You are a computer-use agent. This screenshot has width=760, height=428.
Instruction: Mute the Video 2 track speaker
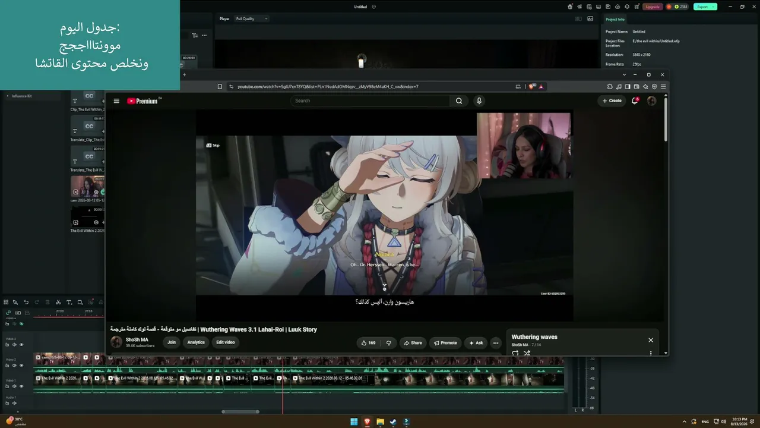pyautogui.click(x=14, y=366)
